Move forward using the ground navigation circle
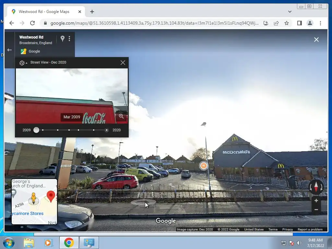Viewport: 332px width, 249px height. (143, 202)
